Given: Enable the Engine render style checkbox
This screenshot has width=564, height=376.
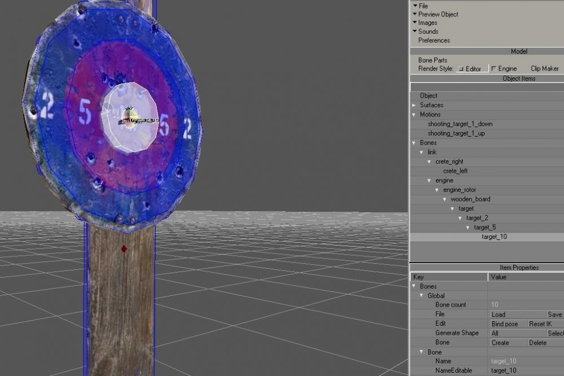Looking at the screenshot, I should point(493,68).
